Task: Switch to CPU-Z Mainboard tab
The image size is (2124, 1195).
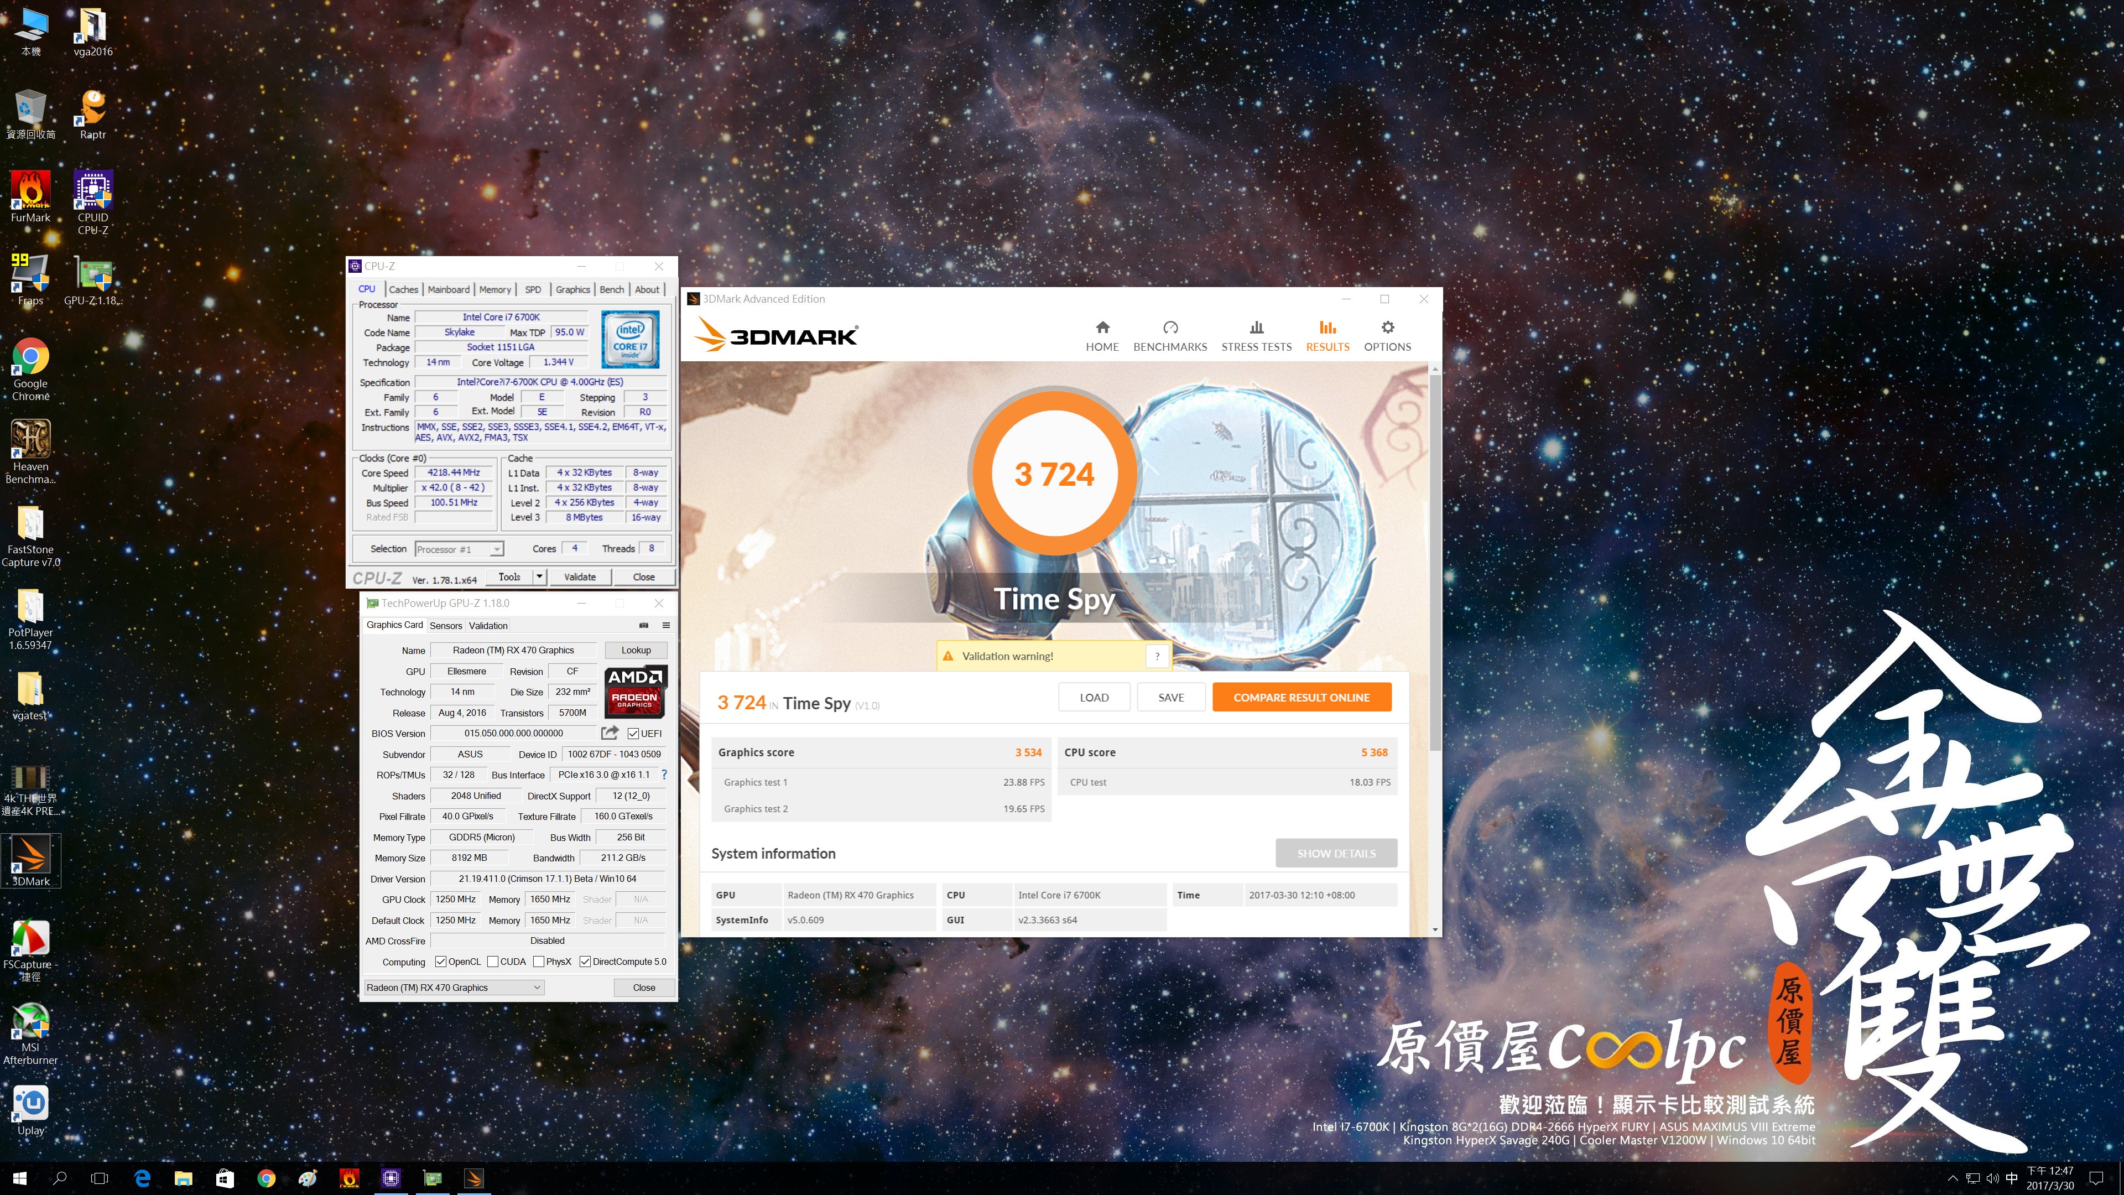Action: click(449, 289)
